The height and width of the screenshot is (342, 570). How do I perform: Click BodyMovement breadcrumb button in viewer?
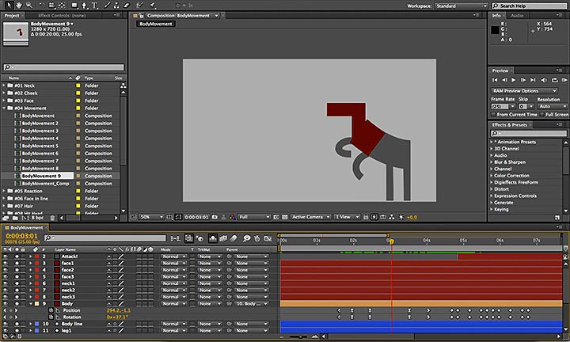tap(156, 24)
